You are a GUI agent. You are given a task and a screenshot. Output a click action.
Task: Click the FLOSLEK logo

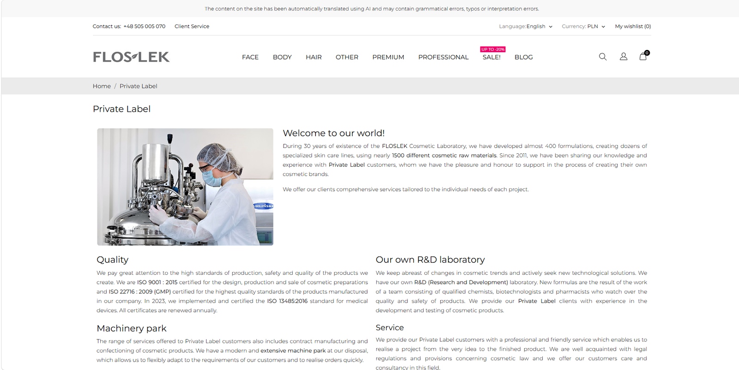point(131,57)
